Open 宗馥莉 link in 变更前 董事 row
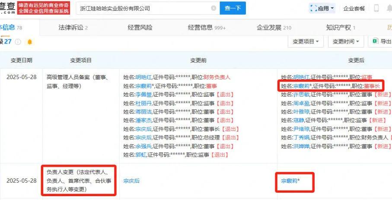392x200 pixels. pyautogui.click(x=143, y=86)
